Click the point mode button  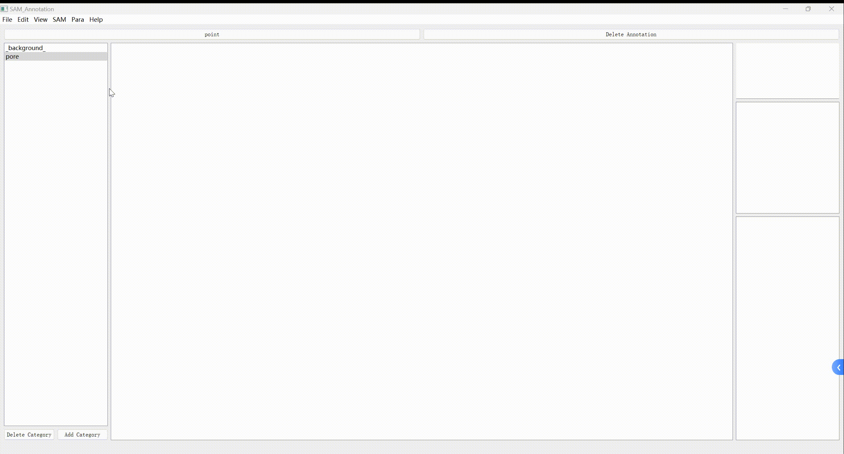pyautogui.click(x=212, y=34)
